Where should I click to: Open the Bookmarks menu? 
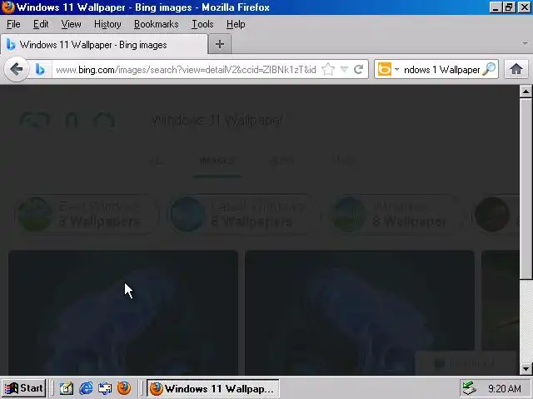[156, 24]
